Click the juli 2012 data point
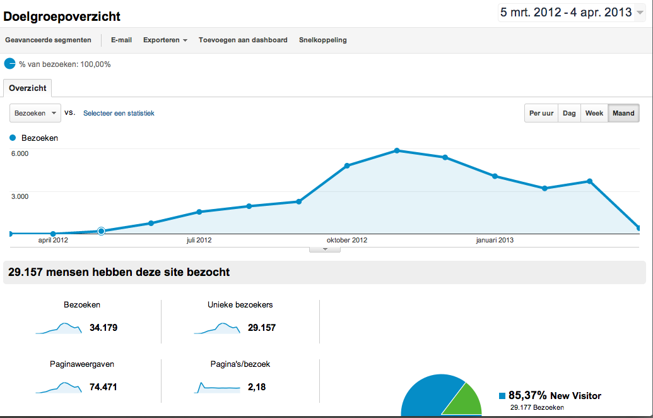This screenshot has width=653, height=418. [x=199, y=212]
